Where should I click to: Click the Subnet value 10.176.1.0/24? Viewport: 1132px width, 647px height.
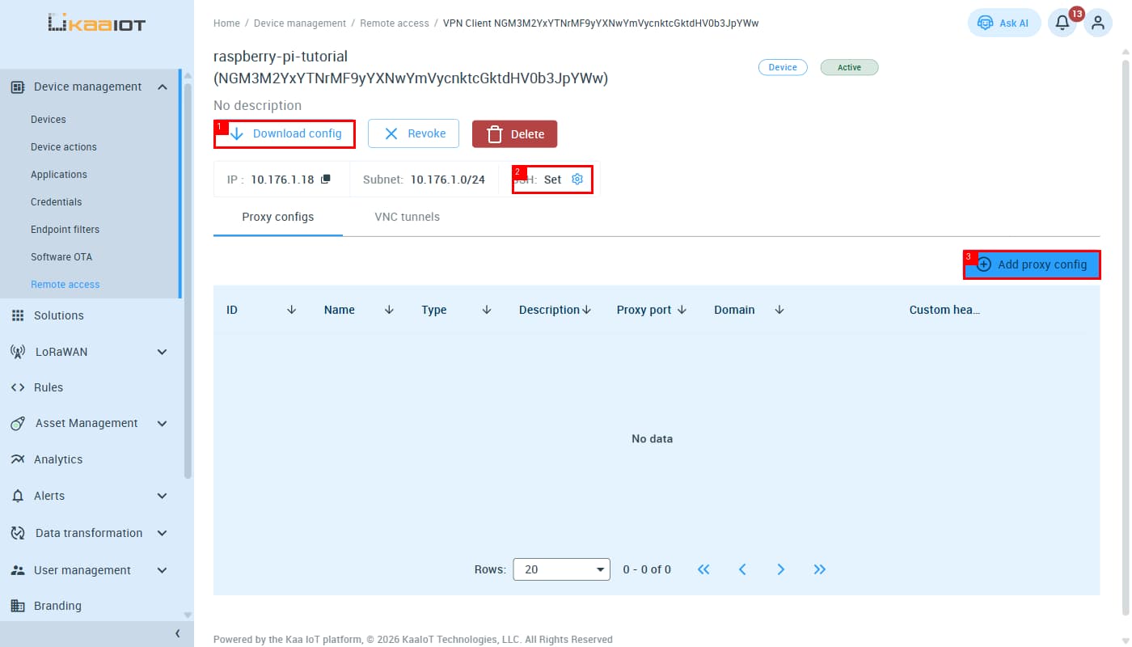click(448, 180)
